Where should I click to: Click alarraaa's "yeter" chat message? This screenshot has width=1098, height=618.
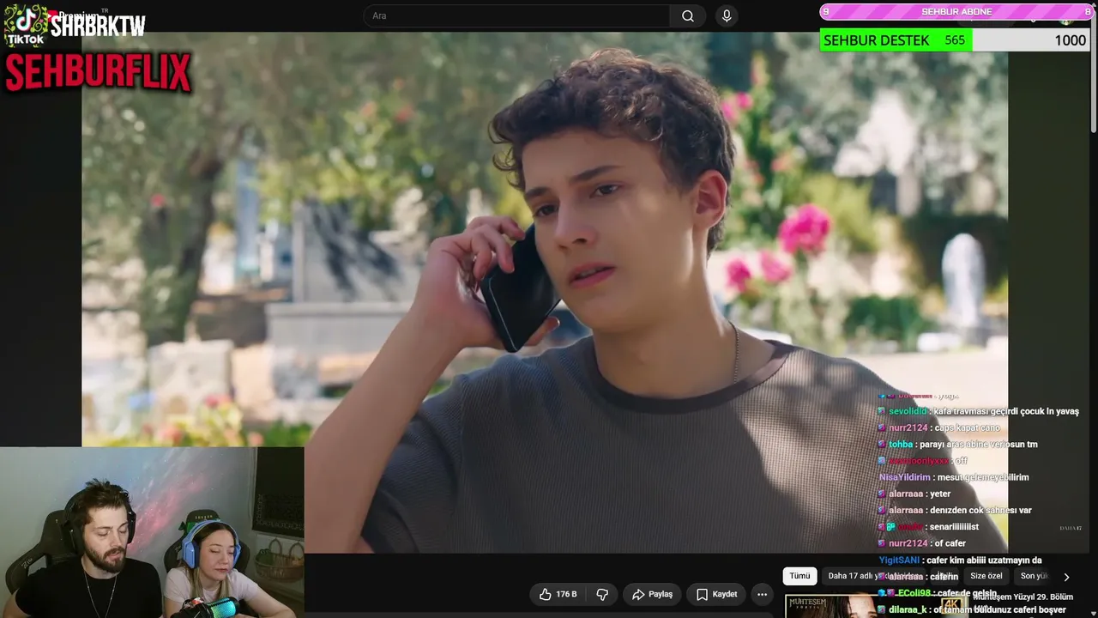(x=914, y=494)
